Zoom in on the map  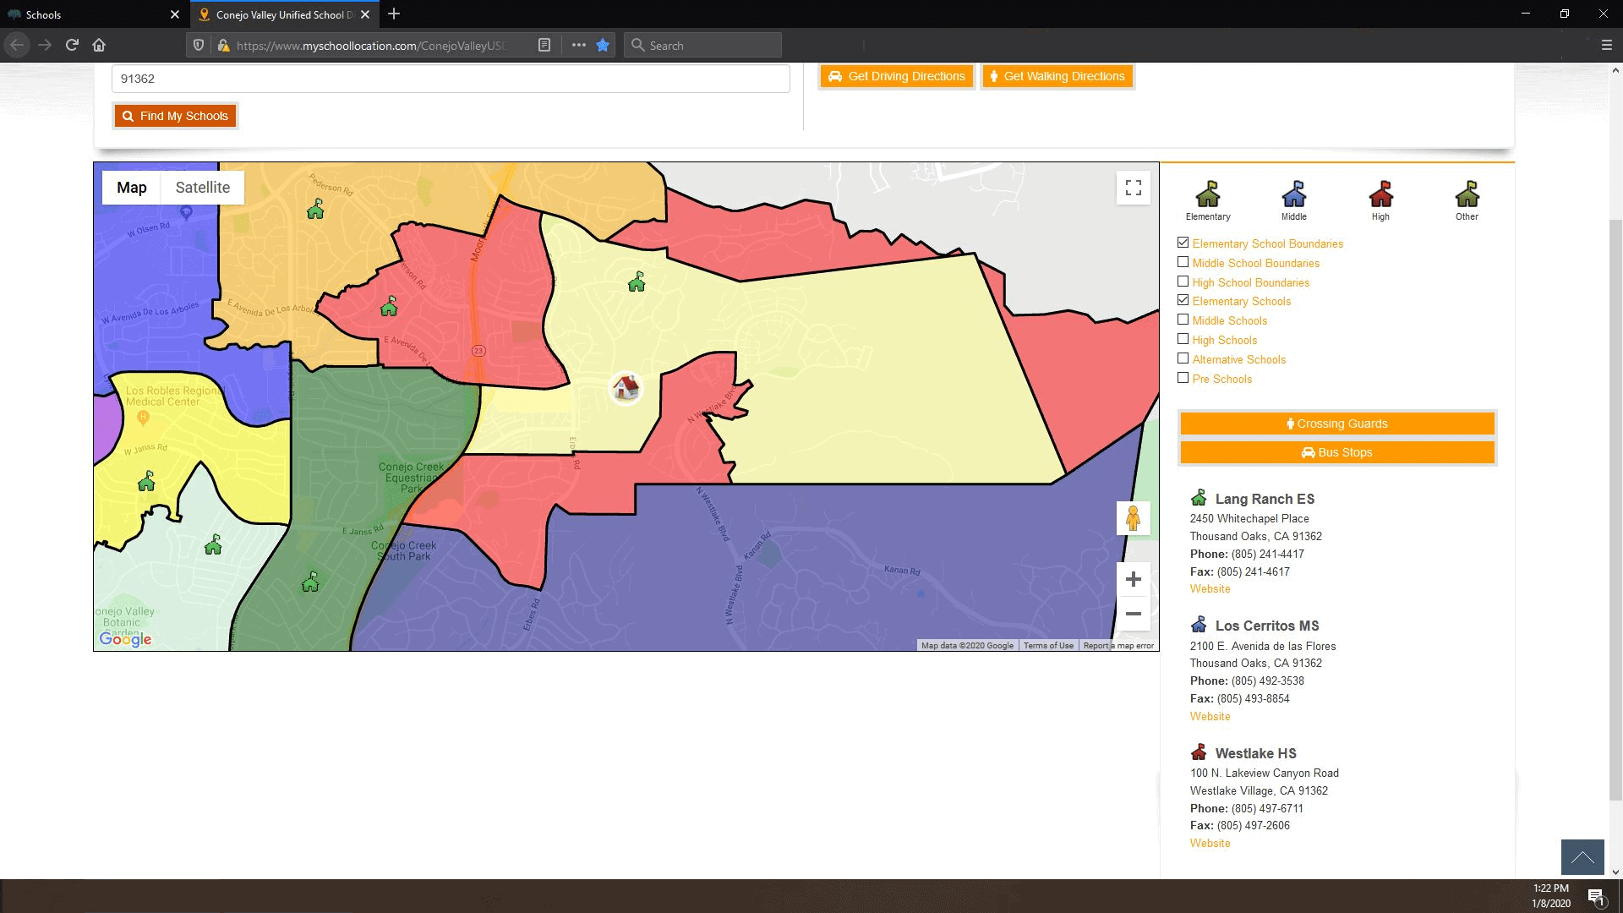coord(1133,579)
